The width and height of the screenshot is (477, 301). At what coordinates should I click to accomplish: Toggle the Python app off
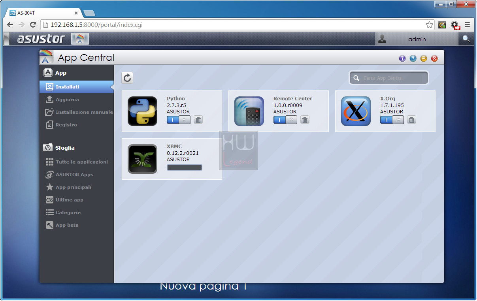click(179, 120)
